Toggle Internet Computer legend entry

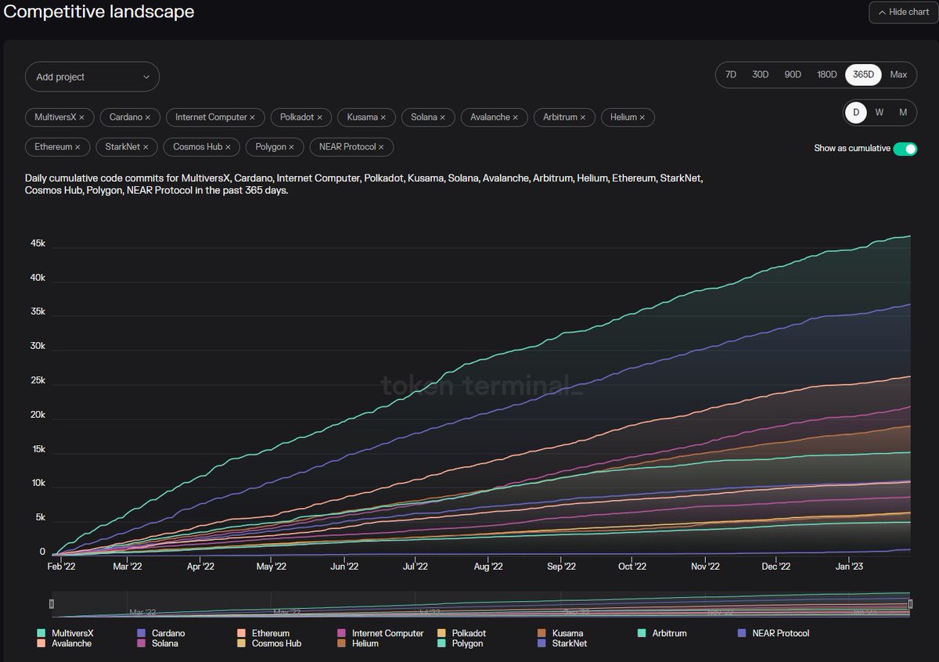(x=380, y=633)
